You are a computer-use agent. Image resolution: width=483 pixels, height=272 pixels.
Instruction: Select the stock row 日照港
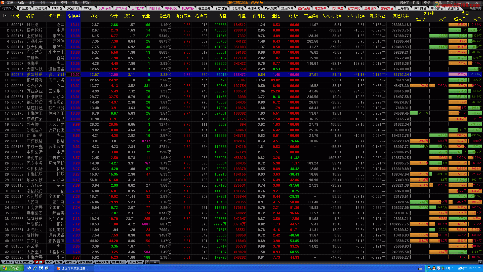point(242,25)
